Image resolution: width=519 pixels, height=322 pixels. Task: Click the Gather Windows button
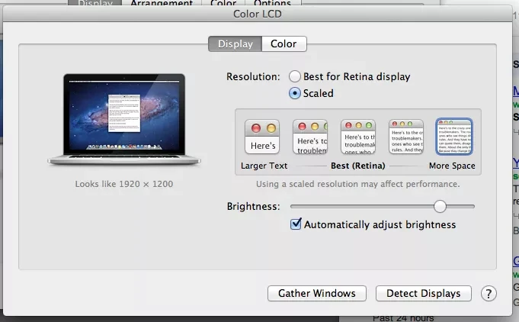click(317, 294)
